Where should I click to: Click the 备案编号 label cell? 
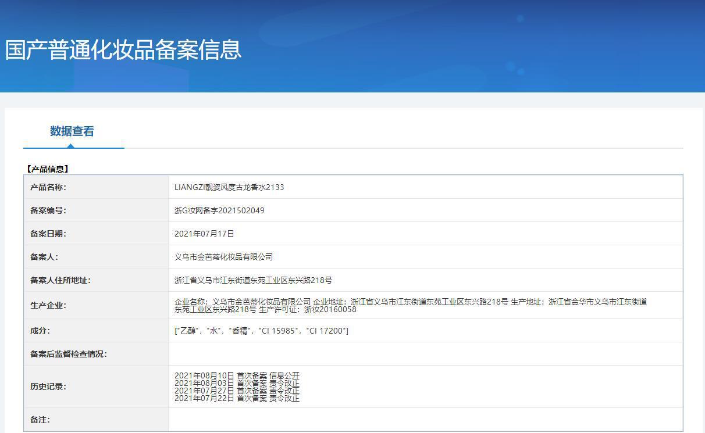96,210
